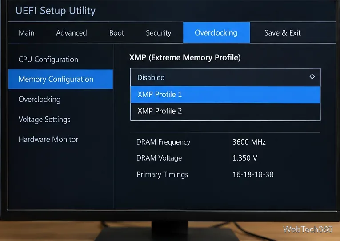Select XMP Profile 2 option
Viewport: 340px width, 241px height.
tap(225, 111)
